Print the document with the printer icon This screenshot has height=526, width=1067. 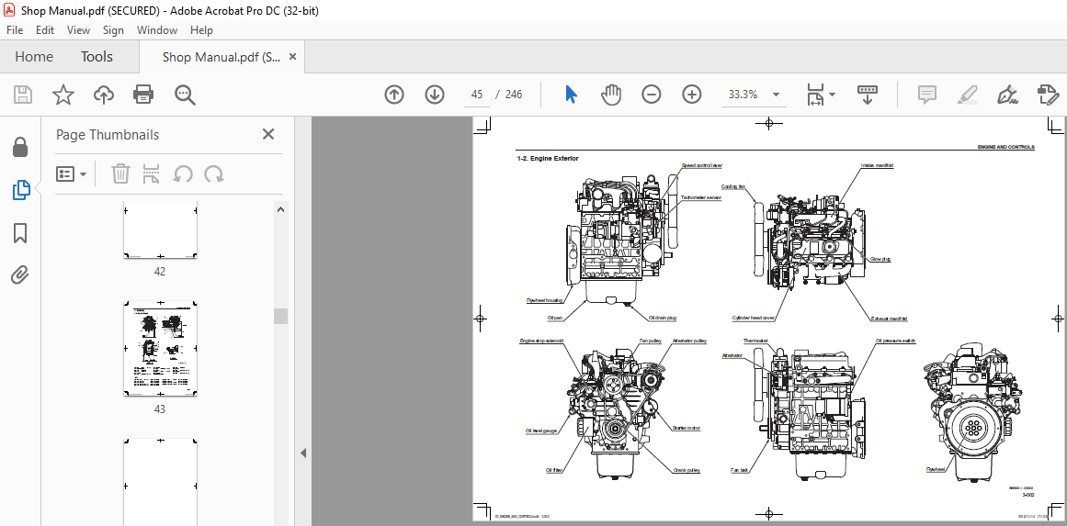click(143, 95)
